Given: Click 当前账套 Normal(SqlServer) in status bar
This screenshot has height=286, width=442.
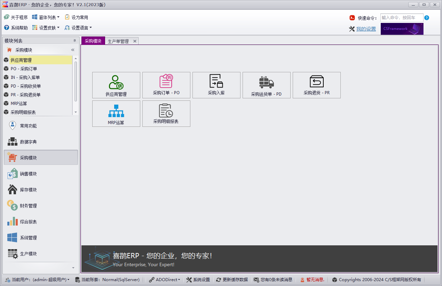Looking at the screenshot, I should pyautogui.click(x=107, y=279).
